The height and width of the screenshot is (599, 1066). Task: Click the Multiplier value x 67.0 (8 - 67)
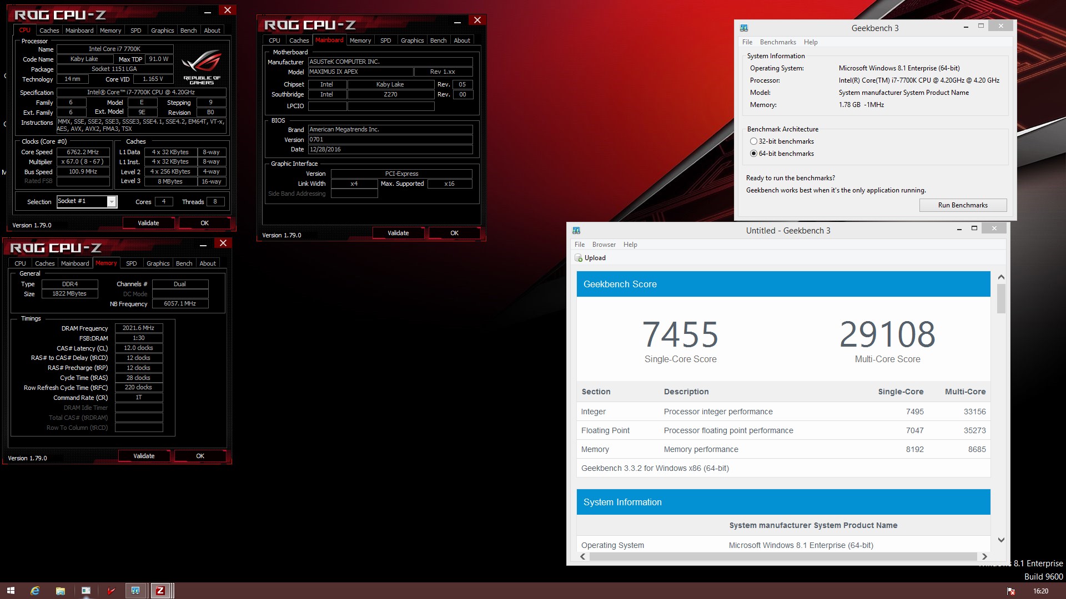[83, 162]
